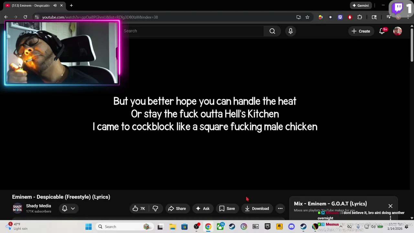
Task: Bookmark this page with the star icon
Action: (307, 17)
